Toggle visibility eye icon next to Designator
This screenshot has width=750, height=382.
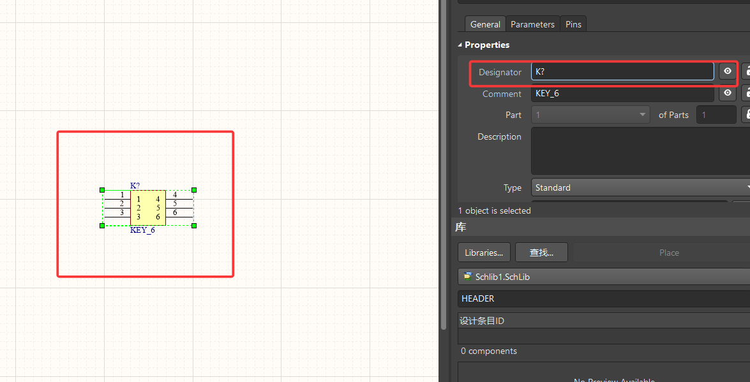(x=727, y=71)
